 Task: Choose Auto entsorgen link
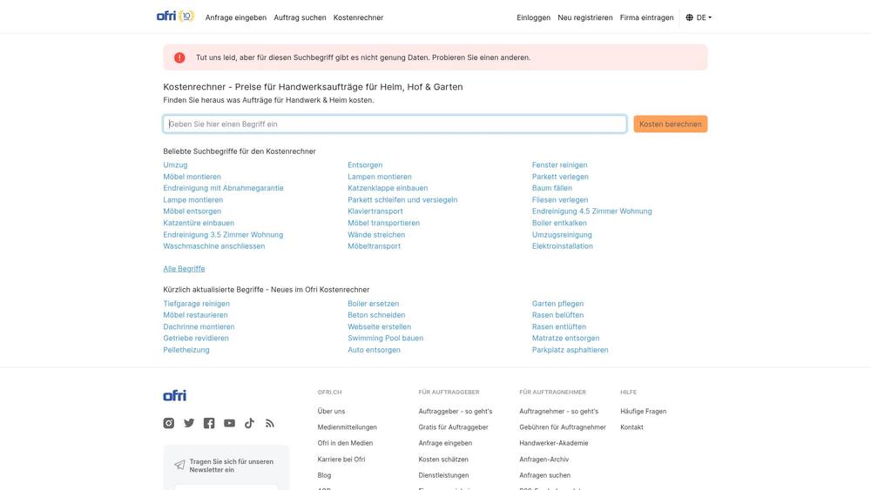[x=374, y=350]
